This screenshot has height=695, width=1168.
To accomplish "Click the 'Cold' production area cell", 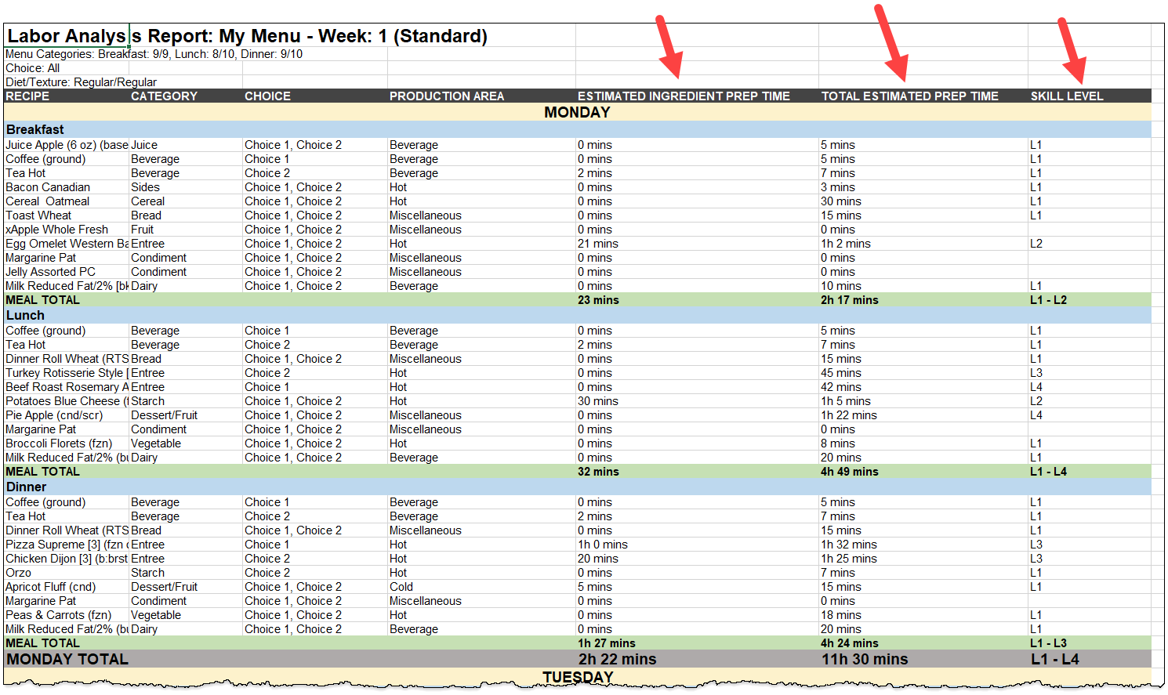I will (x=401, y=587).
